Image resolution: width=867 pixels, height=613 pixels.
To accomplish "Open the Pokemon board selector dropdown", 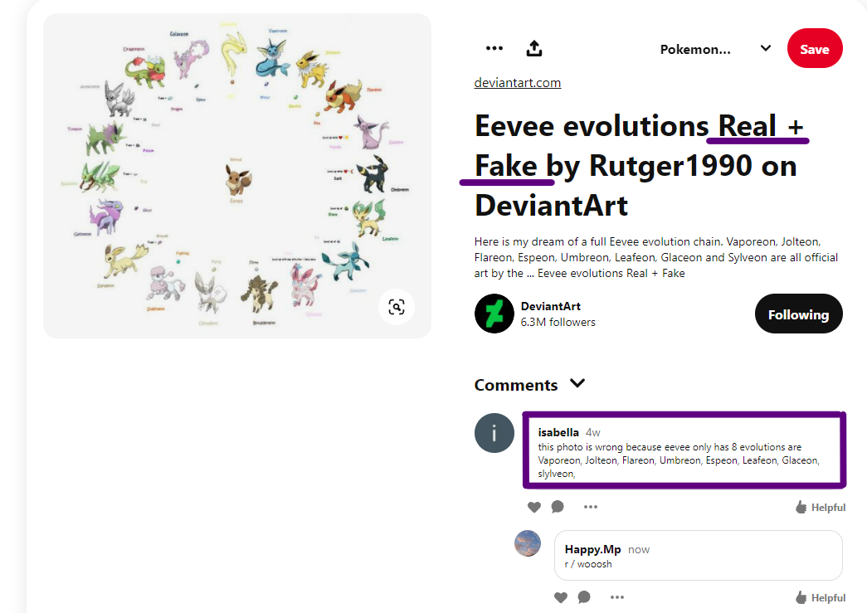I will click(695, 48).
